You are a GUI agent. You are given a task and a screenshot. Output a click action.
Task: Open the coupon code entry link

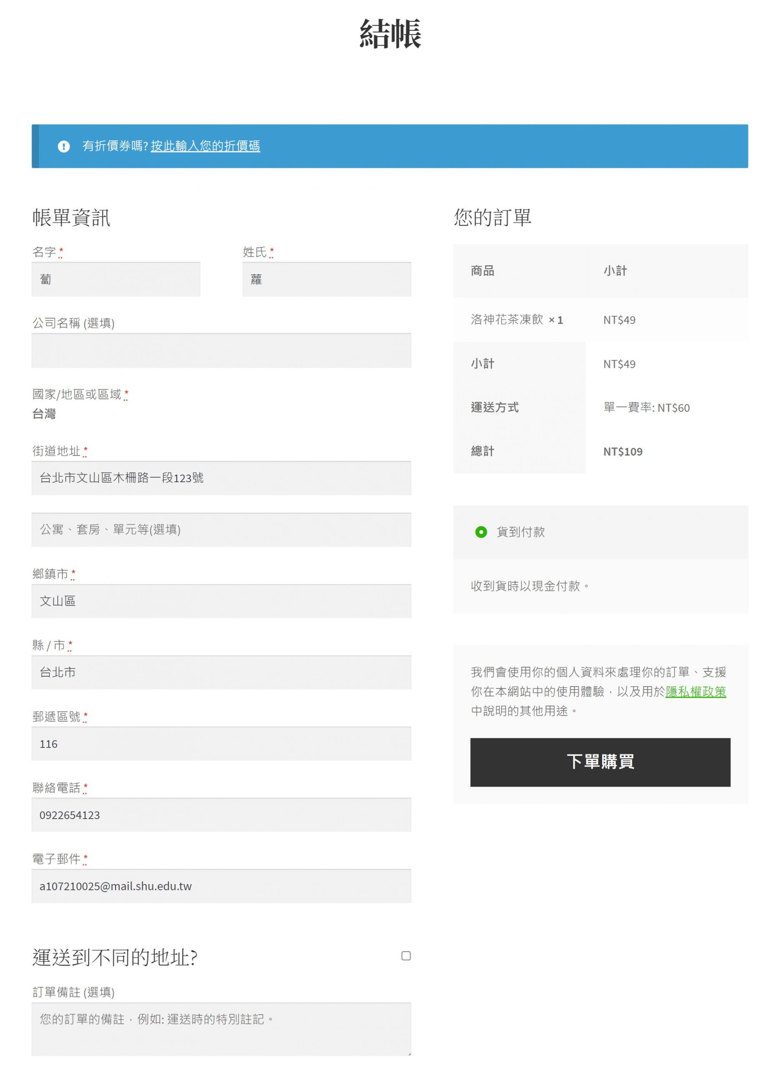click(x=205, y=146)
